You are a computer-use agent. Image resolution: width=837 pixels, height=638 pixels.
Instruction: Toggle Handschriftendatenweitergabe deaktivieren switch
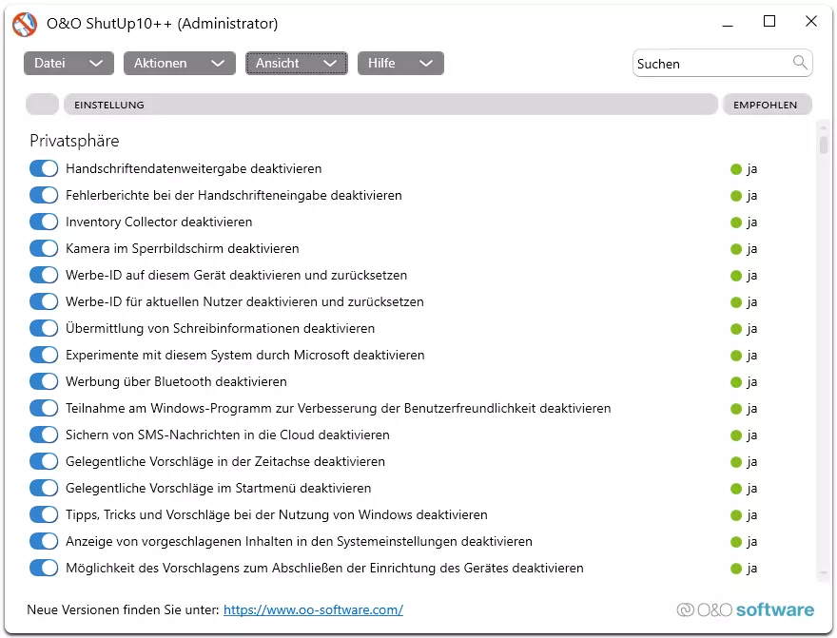tap(44, 168)
